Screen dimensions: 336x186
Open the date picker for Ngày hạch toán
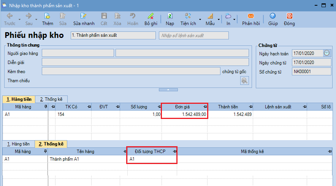coord(326,53)
